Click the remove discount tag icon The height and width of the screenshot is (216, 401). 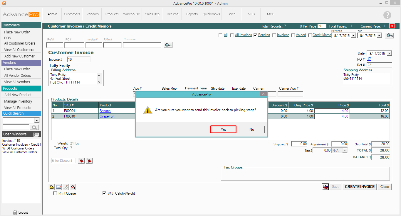(x=89, y=161)
